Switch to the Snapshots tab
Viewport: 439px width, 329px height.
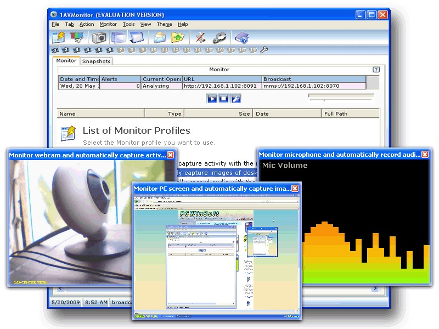pyautogui.click(x=96, y=61)
